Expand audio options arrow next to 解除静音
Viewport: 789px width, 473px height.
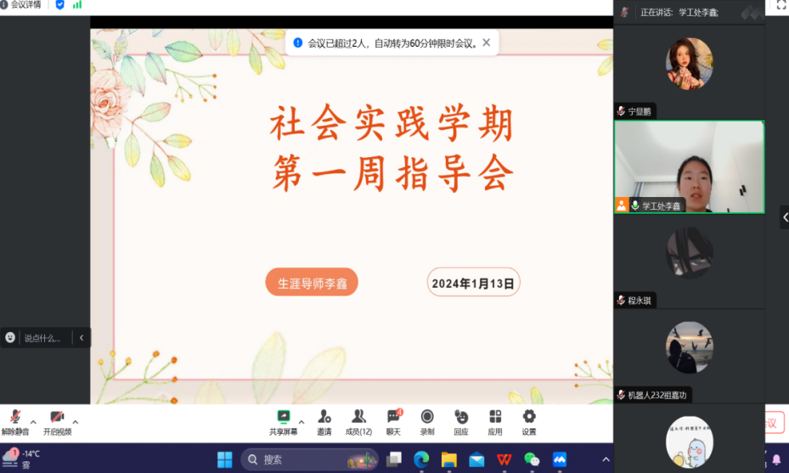[33, 422]
